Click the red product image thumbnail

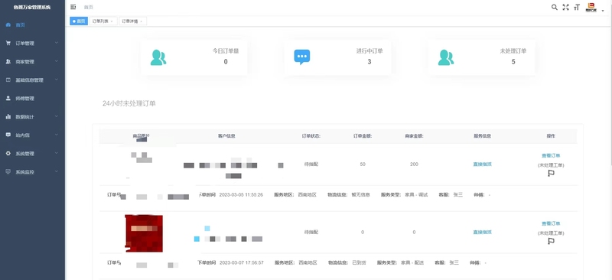[x=144, y=233]
